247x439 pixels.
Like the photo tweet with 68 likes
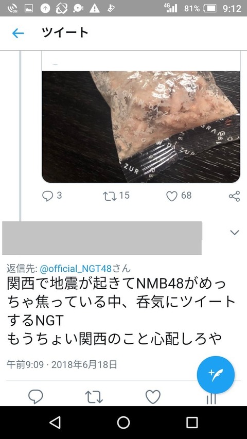[172, 196]
